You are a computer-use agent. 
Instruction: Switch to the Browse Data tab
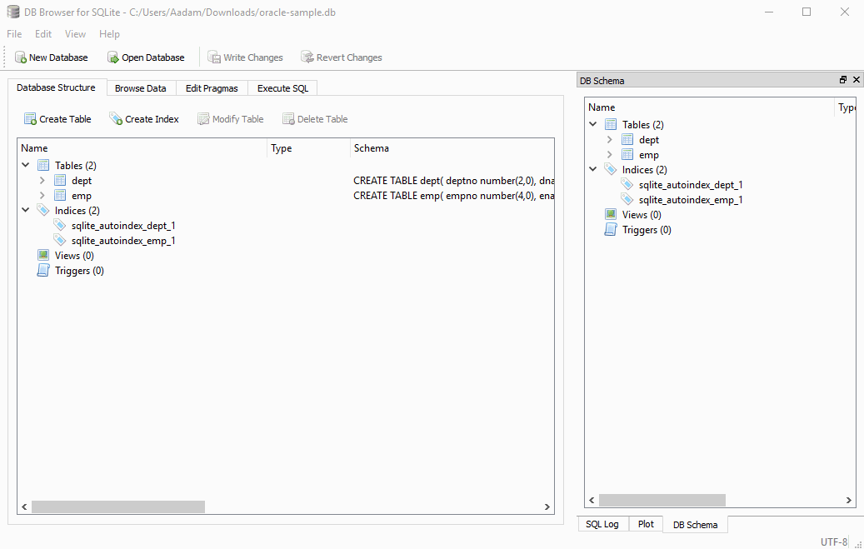pos(141,87)
